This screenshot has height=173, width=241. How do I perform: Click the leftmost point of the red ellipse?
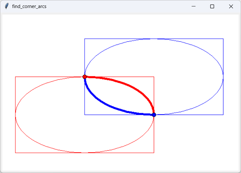point(15,115)
